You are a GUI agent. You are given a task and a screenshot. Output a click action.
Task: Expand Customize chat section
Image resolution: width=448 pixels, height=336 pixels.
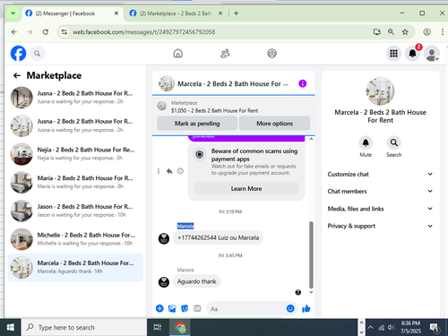click(x=380, y=174)
